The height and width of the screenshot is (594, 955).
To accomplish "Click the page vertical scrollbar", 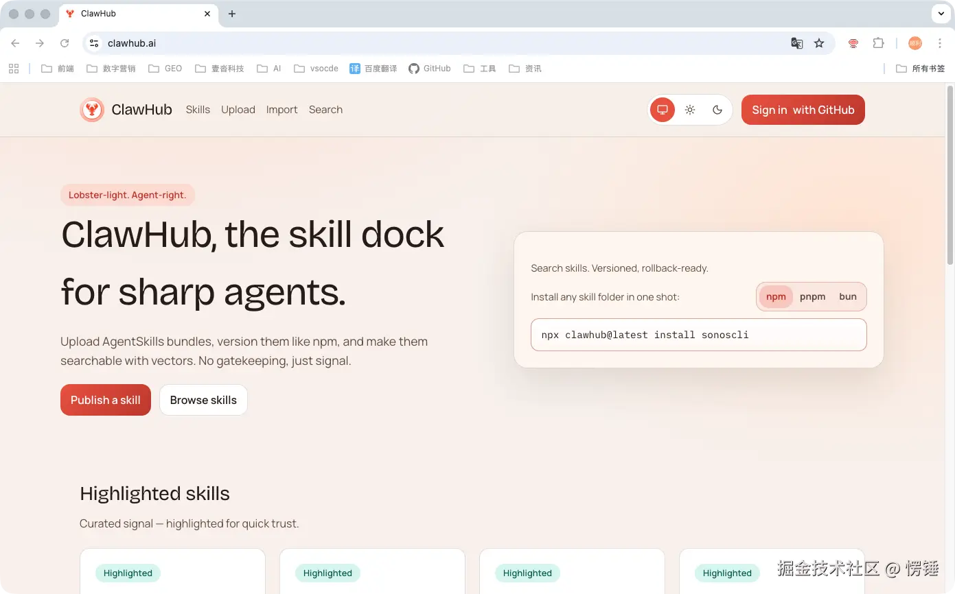I will 950,175.
